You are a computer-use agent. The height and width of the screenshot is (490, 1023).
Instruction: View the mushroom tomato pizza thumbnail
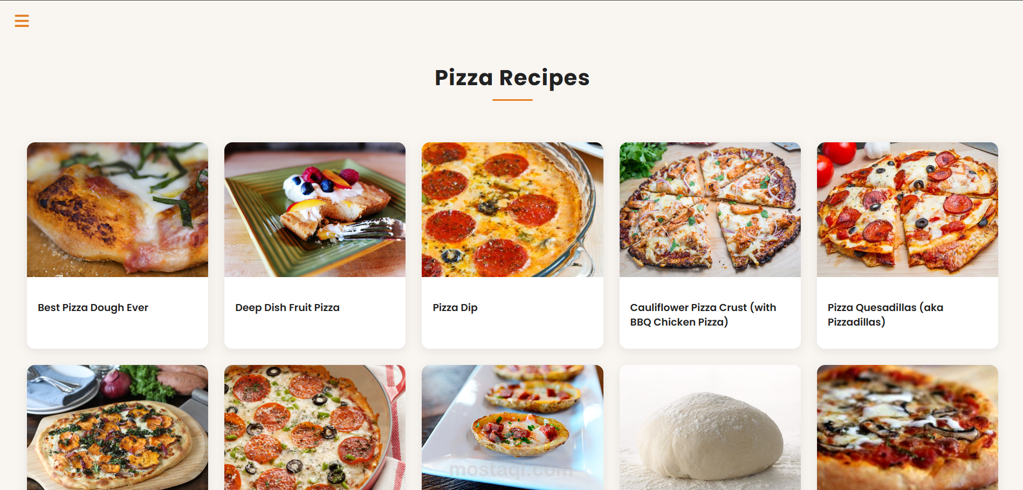tap(908, 427)
